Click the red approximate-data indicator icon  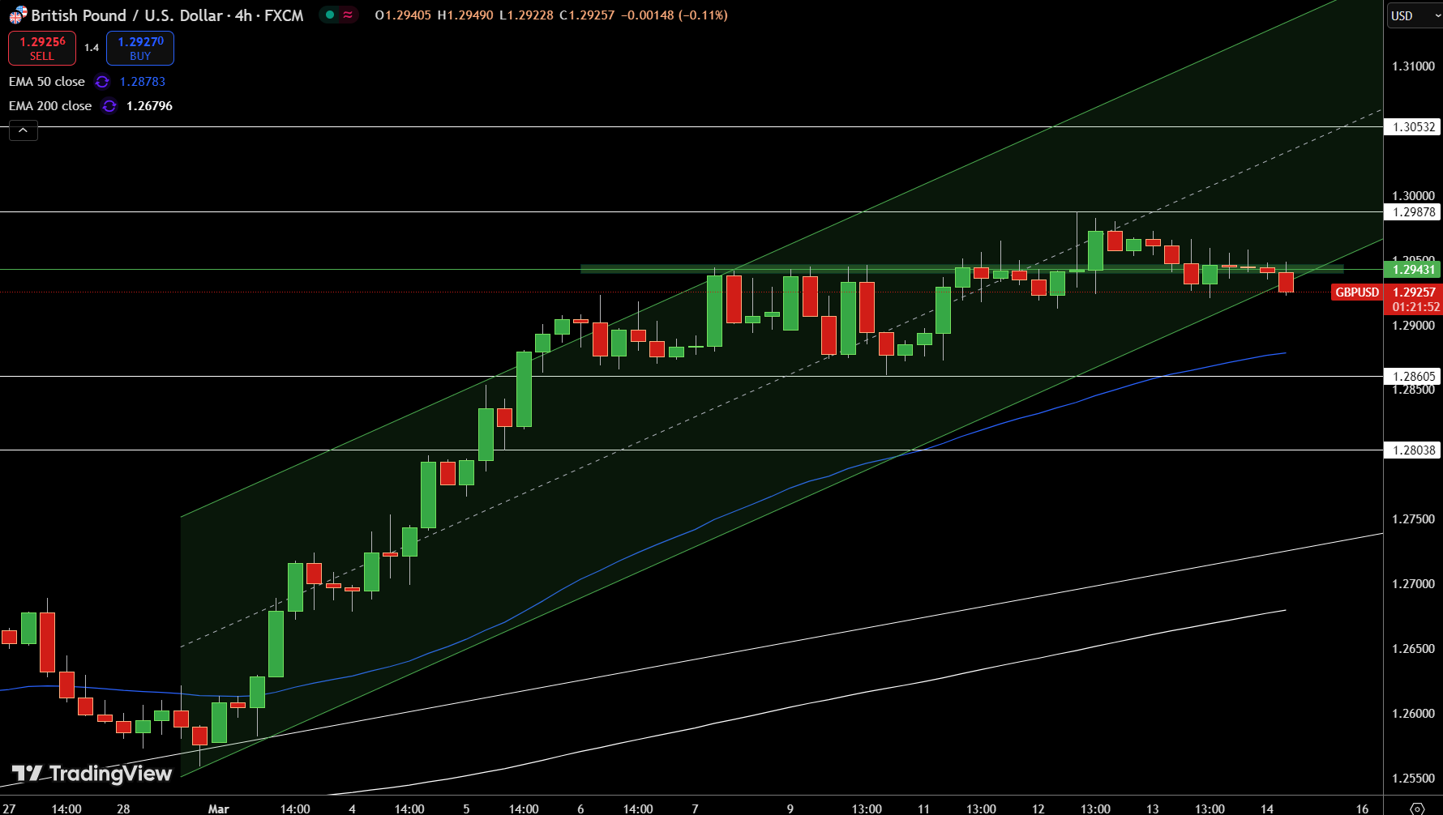click(x=348, y=15)
